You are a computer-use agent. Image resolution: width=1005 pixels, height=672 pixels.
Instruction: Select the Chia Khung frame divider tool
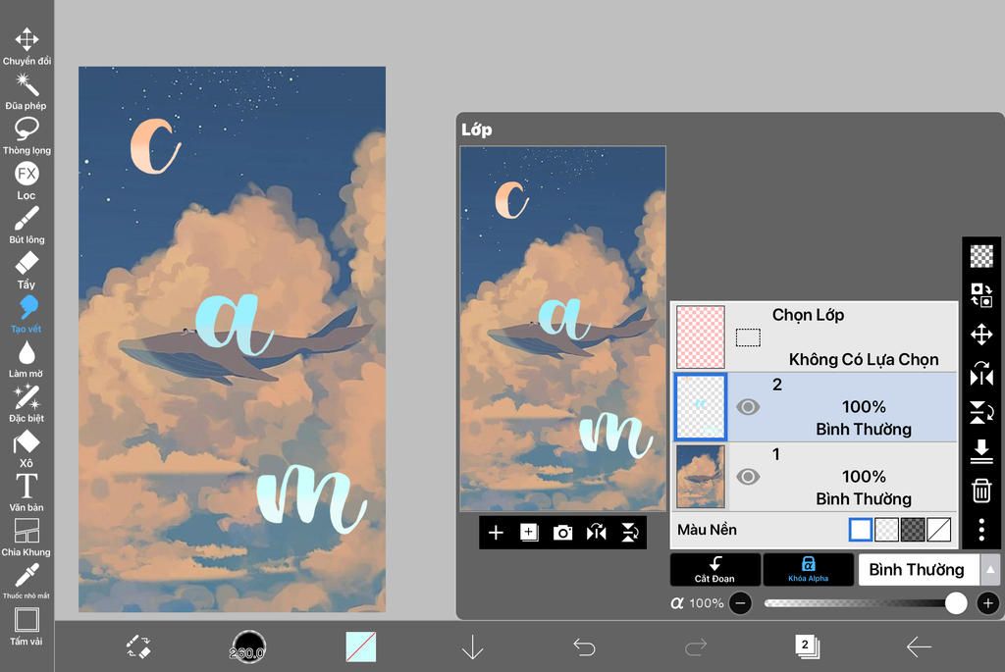pos(26,538)
